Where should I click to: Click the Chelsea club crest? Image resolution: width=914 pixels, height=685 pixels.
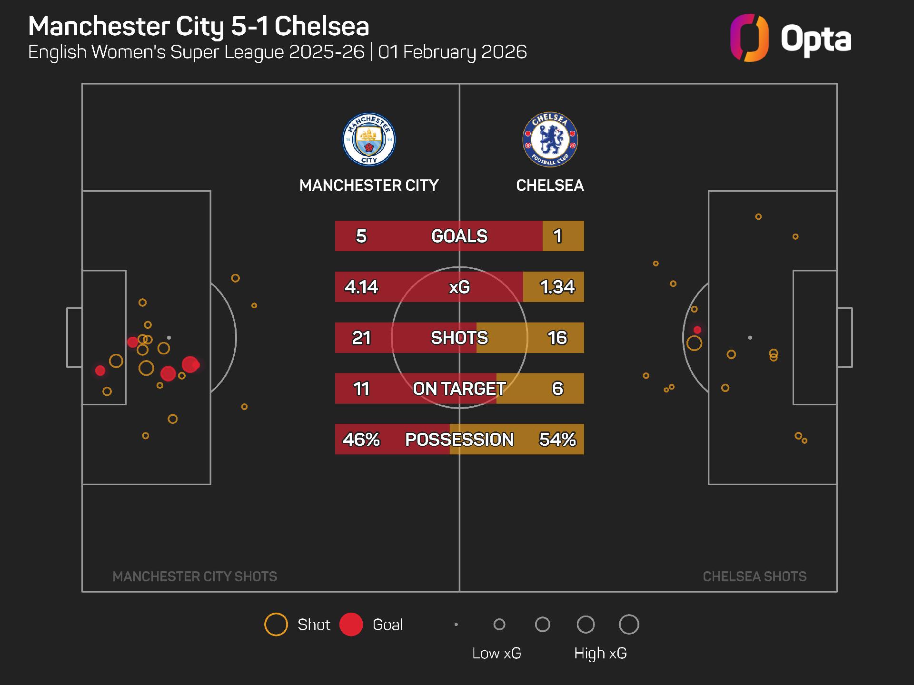coord(550,140)
